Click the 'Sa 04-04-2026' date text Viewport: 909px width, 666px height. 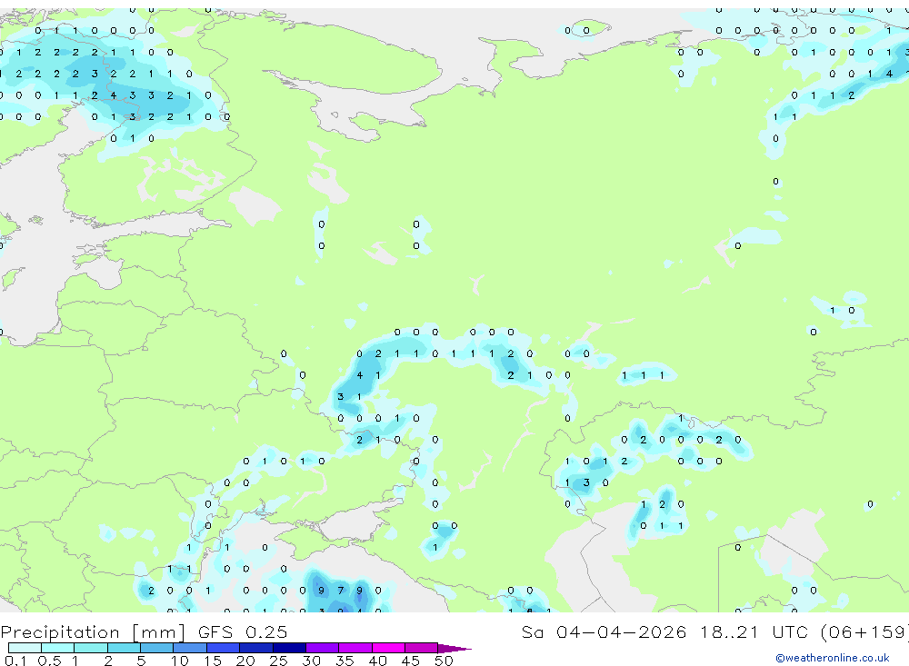coord(604,631)
